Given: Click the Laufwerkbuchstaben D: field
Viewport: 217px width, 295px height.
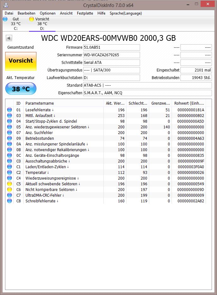Looking at the screenshot, I should (x=112, y=78).
